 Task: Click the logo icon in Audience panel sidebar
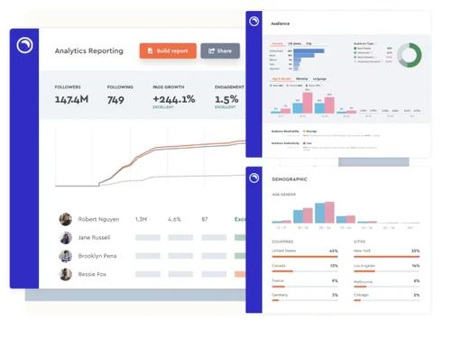click(253, 22)
